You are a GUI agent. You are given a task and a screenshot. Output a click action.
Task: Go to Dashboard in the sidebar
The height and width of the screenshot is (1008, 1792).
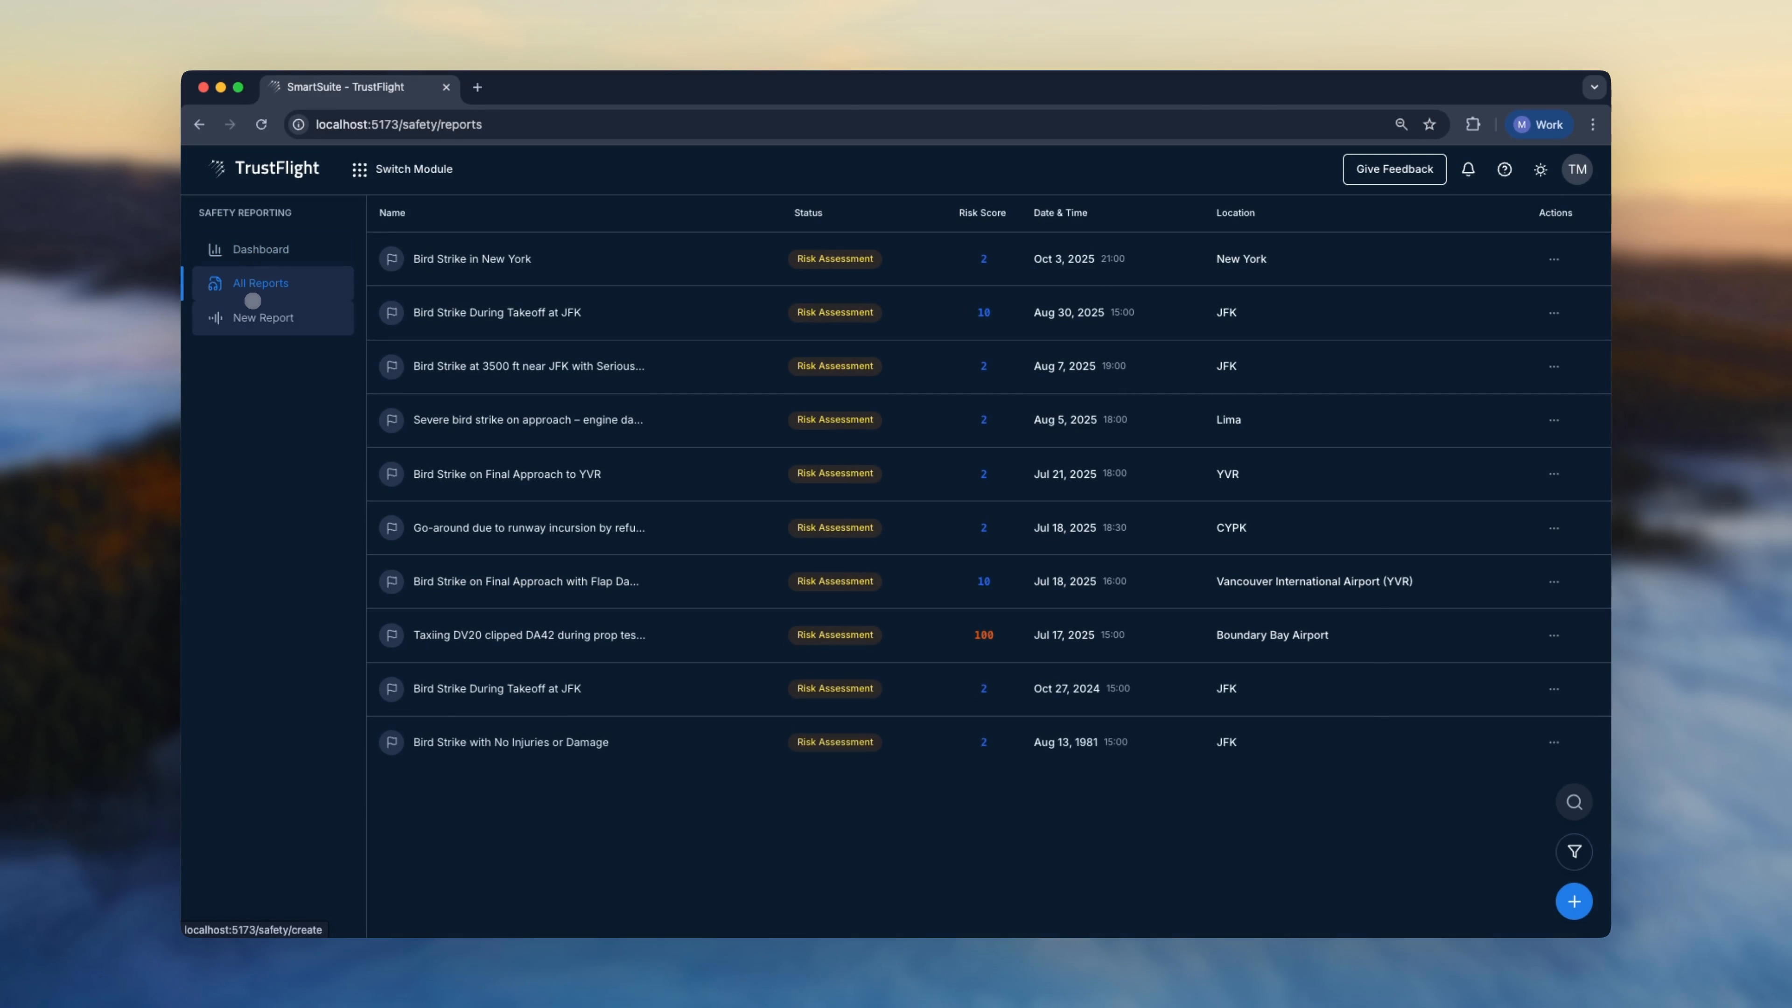pos(260,249)
